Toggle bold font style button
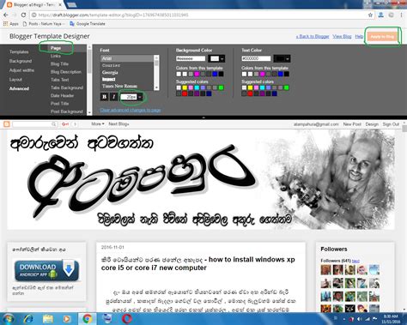Viewport: 407px width, 325px height. pos(104,97)
